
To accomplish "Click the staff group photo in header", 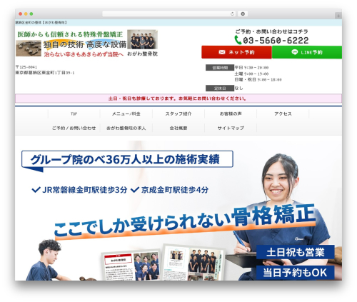I will [142, 39].
